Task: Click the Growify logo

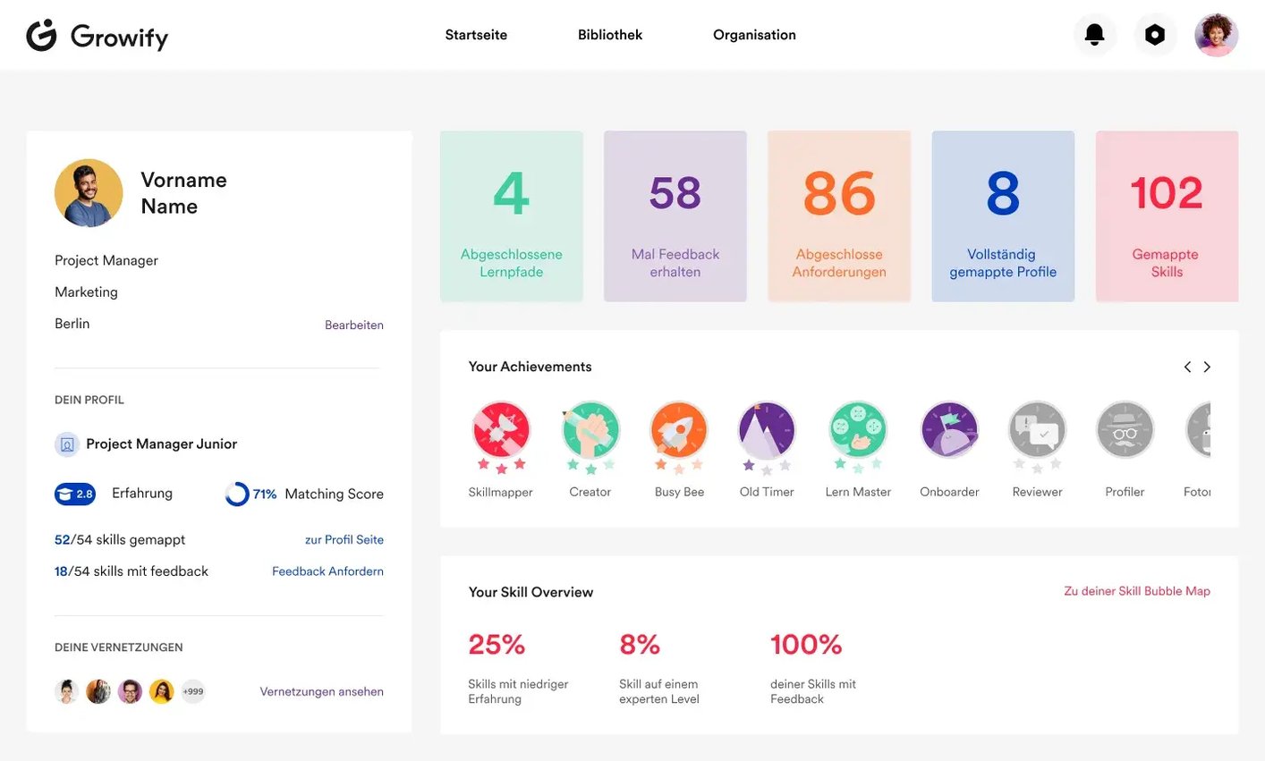Action: coord(98,36)
